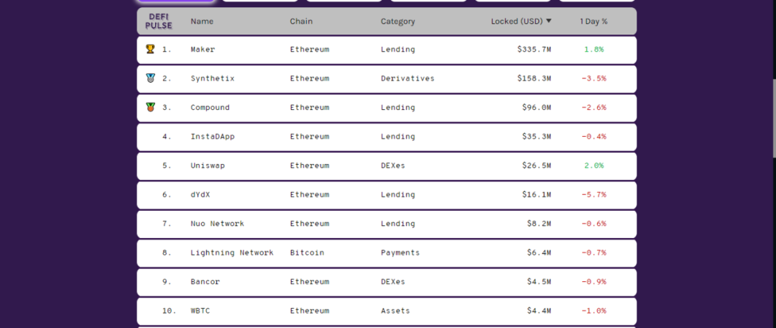Screen dimensions: 776x328
Task: Click the silver medal icon beside Synthetix
Action: (x=150, y=78)
